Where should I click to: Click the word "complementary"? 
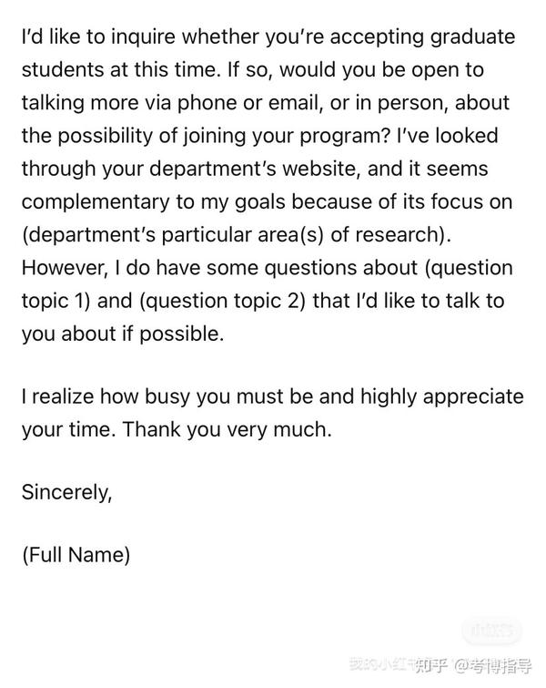[x=96, y=202]
